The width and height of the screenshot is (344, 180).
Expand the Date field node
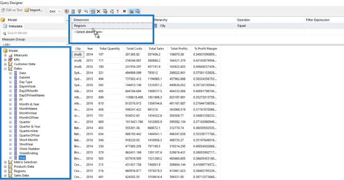click(10, 73)
